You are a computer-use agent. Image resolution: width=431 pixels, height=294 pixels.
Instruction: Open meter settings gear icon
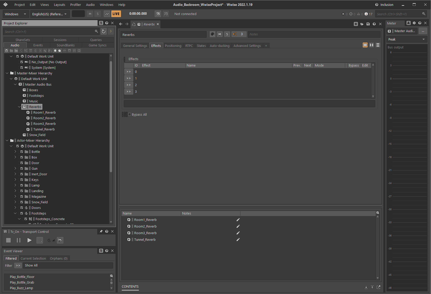414,23
